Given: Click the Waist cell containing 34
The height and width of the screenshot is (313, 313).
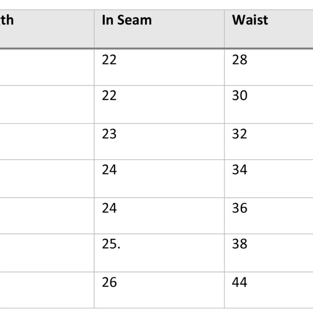Looking at the screenshot, I should pos(240,170).
